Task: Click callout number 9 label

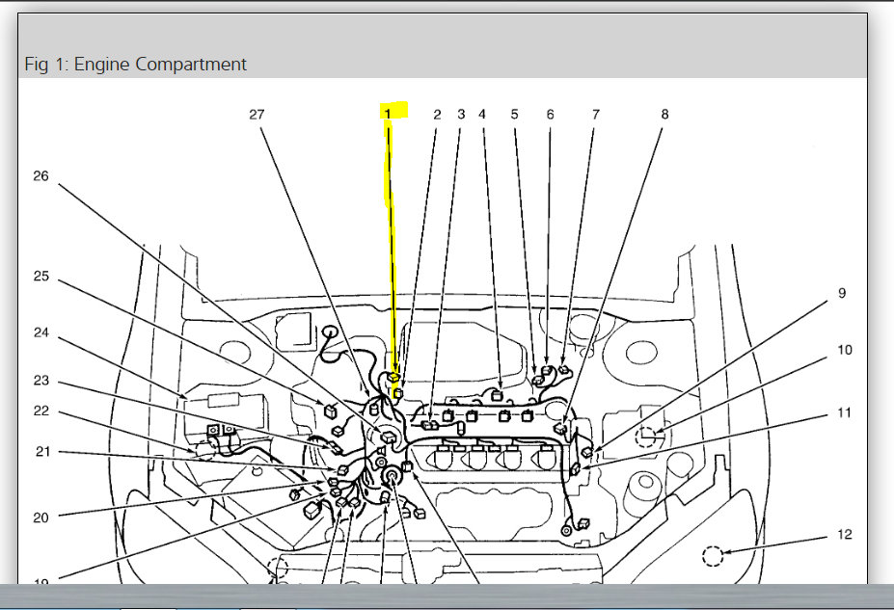Action: [842, 293]
